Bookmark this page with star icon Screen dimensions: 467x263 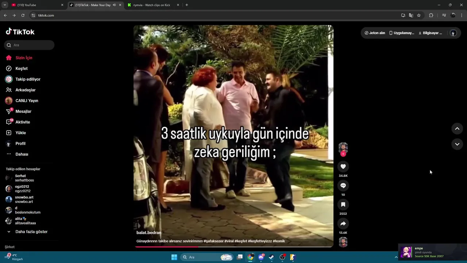point(419,15)
